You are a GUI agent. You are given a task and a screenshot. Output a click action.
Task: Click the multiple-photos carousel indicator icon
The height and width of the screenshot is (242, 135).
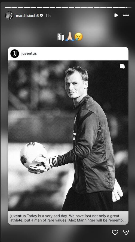coord(122,67)
